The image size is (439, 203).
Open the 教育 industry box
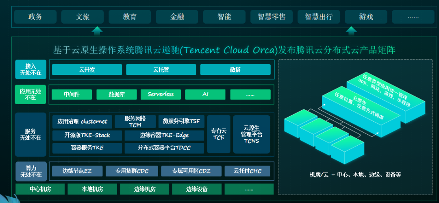(x=130, y=17)
